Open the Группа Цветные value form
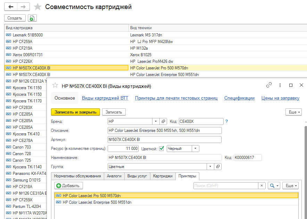The height and width of the screenshot is (219, 307). coord(218,167)
